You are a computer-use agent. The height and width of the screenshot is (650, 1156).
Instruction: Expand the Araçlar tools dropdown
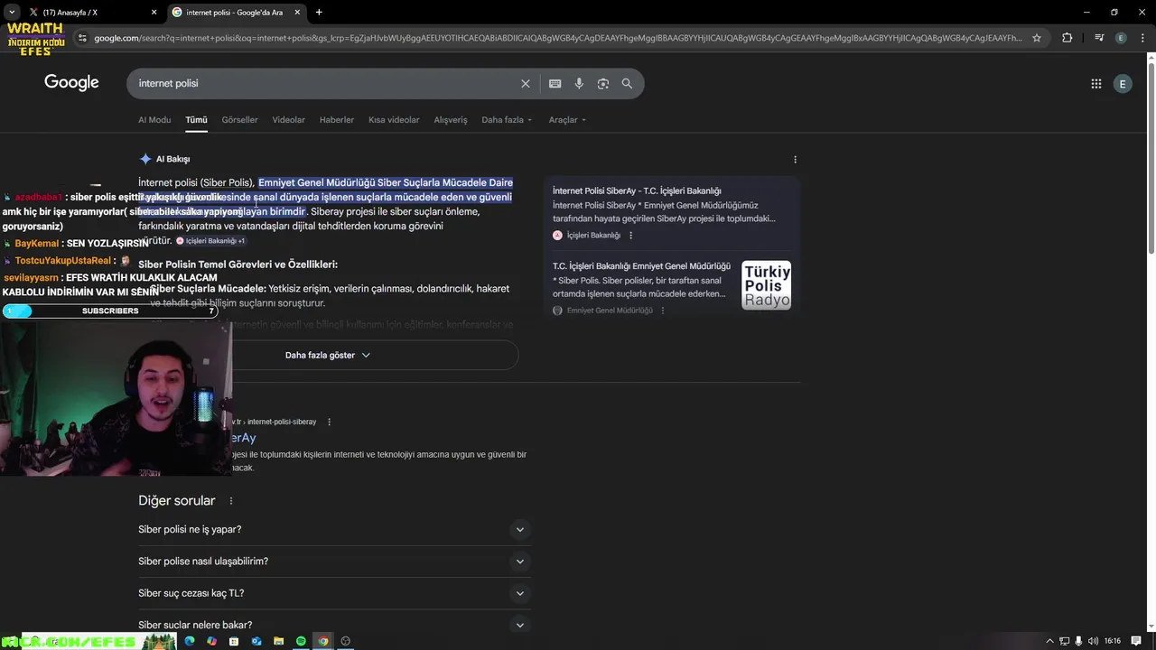point(567,119)
